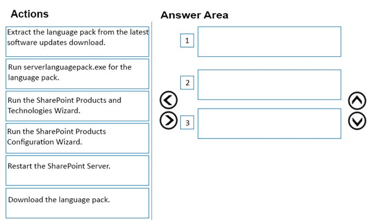
Task: Click the vertical divider between panels
Action: 152,121
